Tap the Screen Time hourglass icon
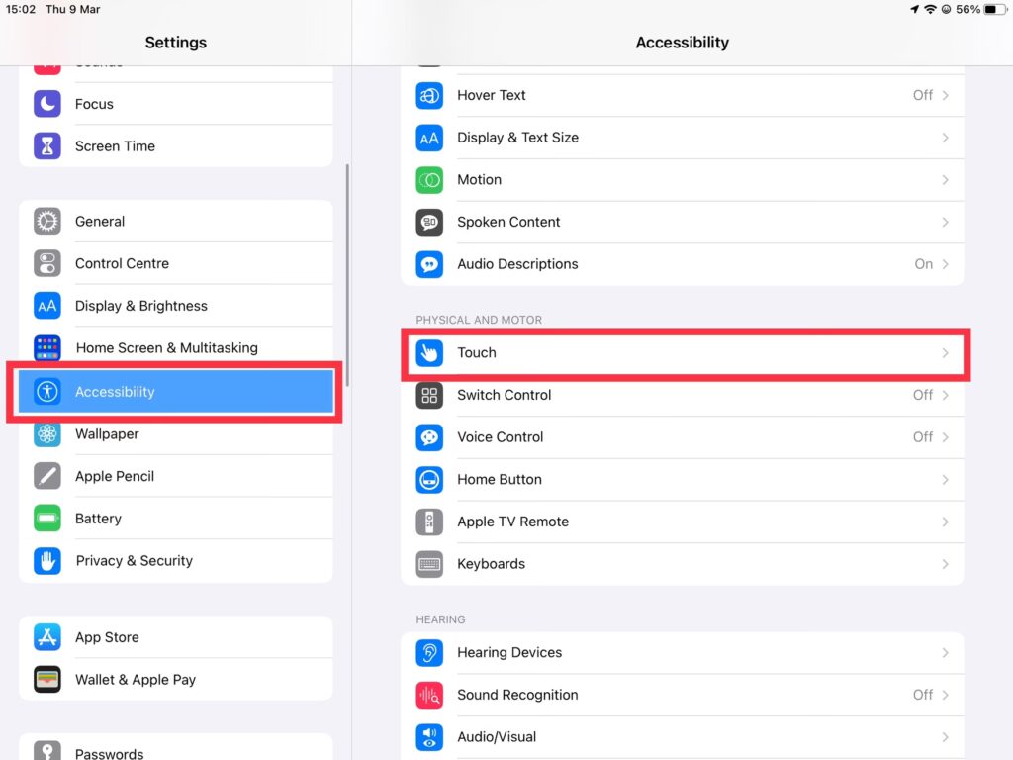 [47, 146]
